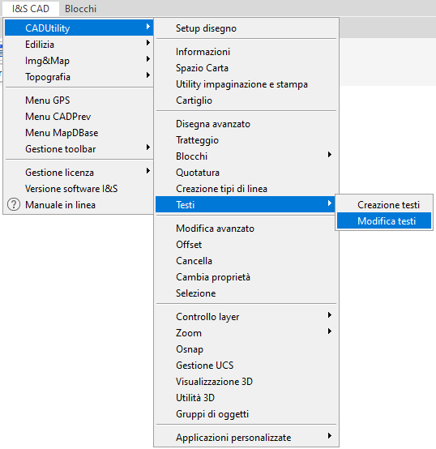Image resolution: width=436 pixels, height=449 pixels.
Task: Choose Tratteggio
Action: (246, 140)
